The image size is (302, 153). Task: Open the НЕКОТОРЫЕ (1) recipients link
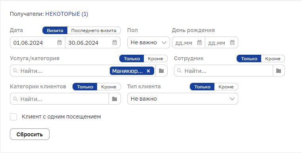[x=67, y=14]
